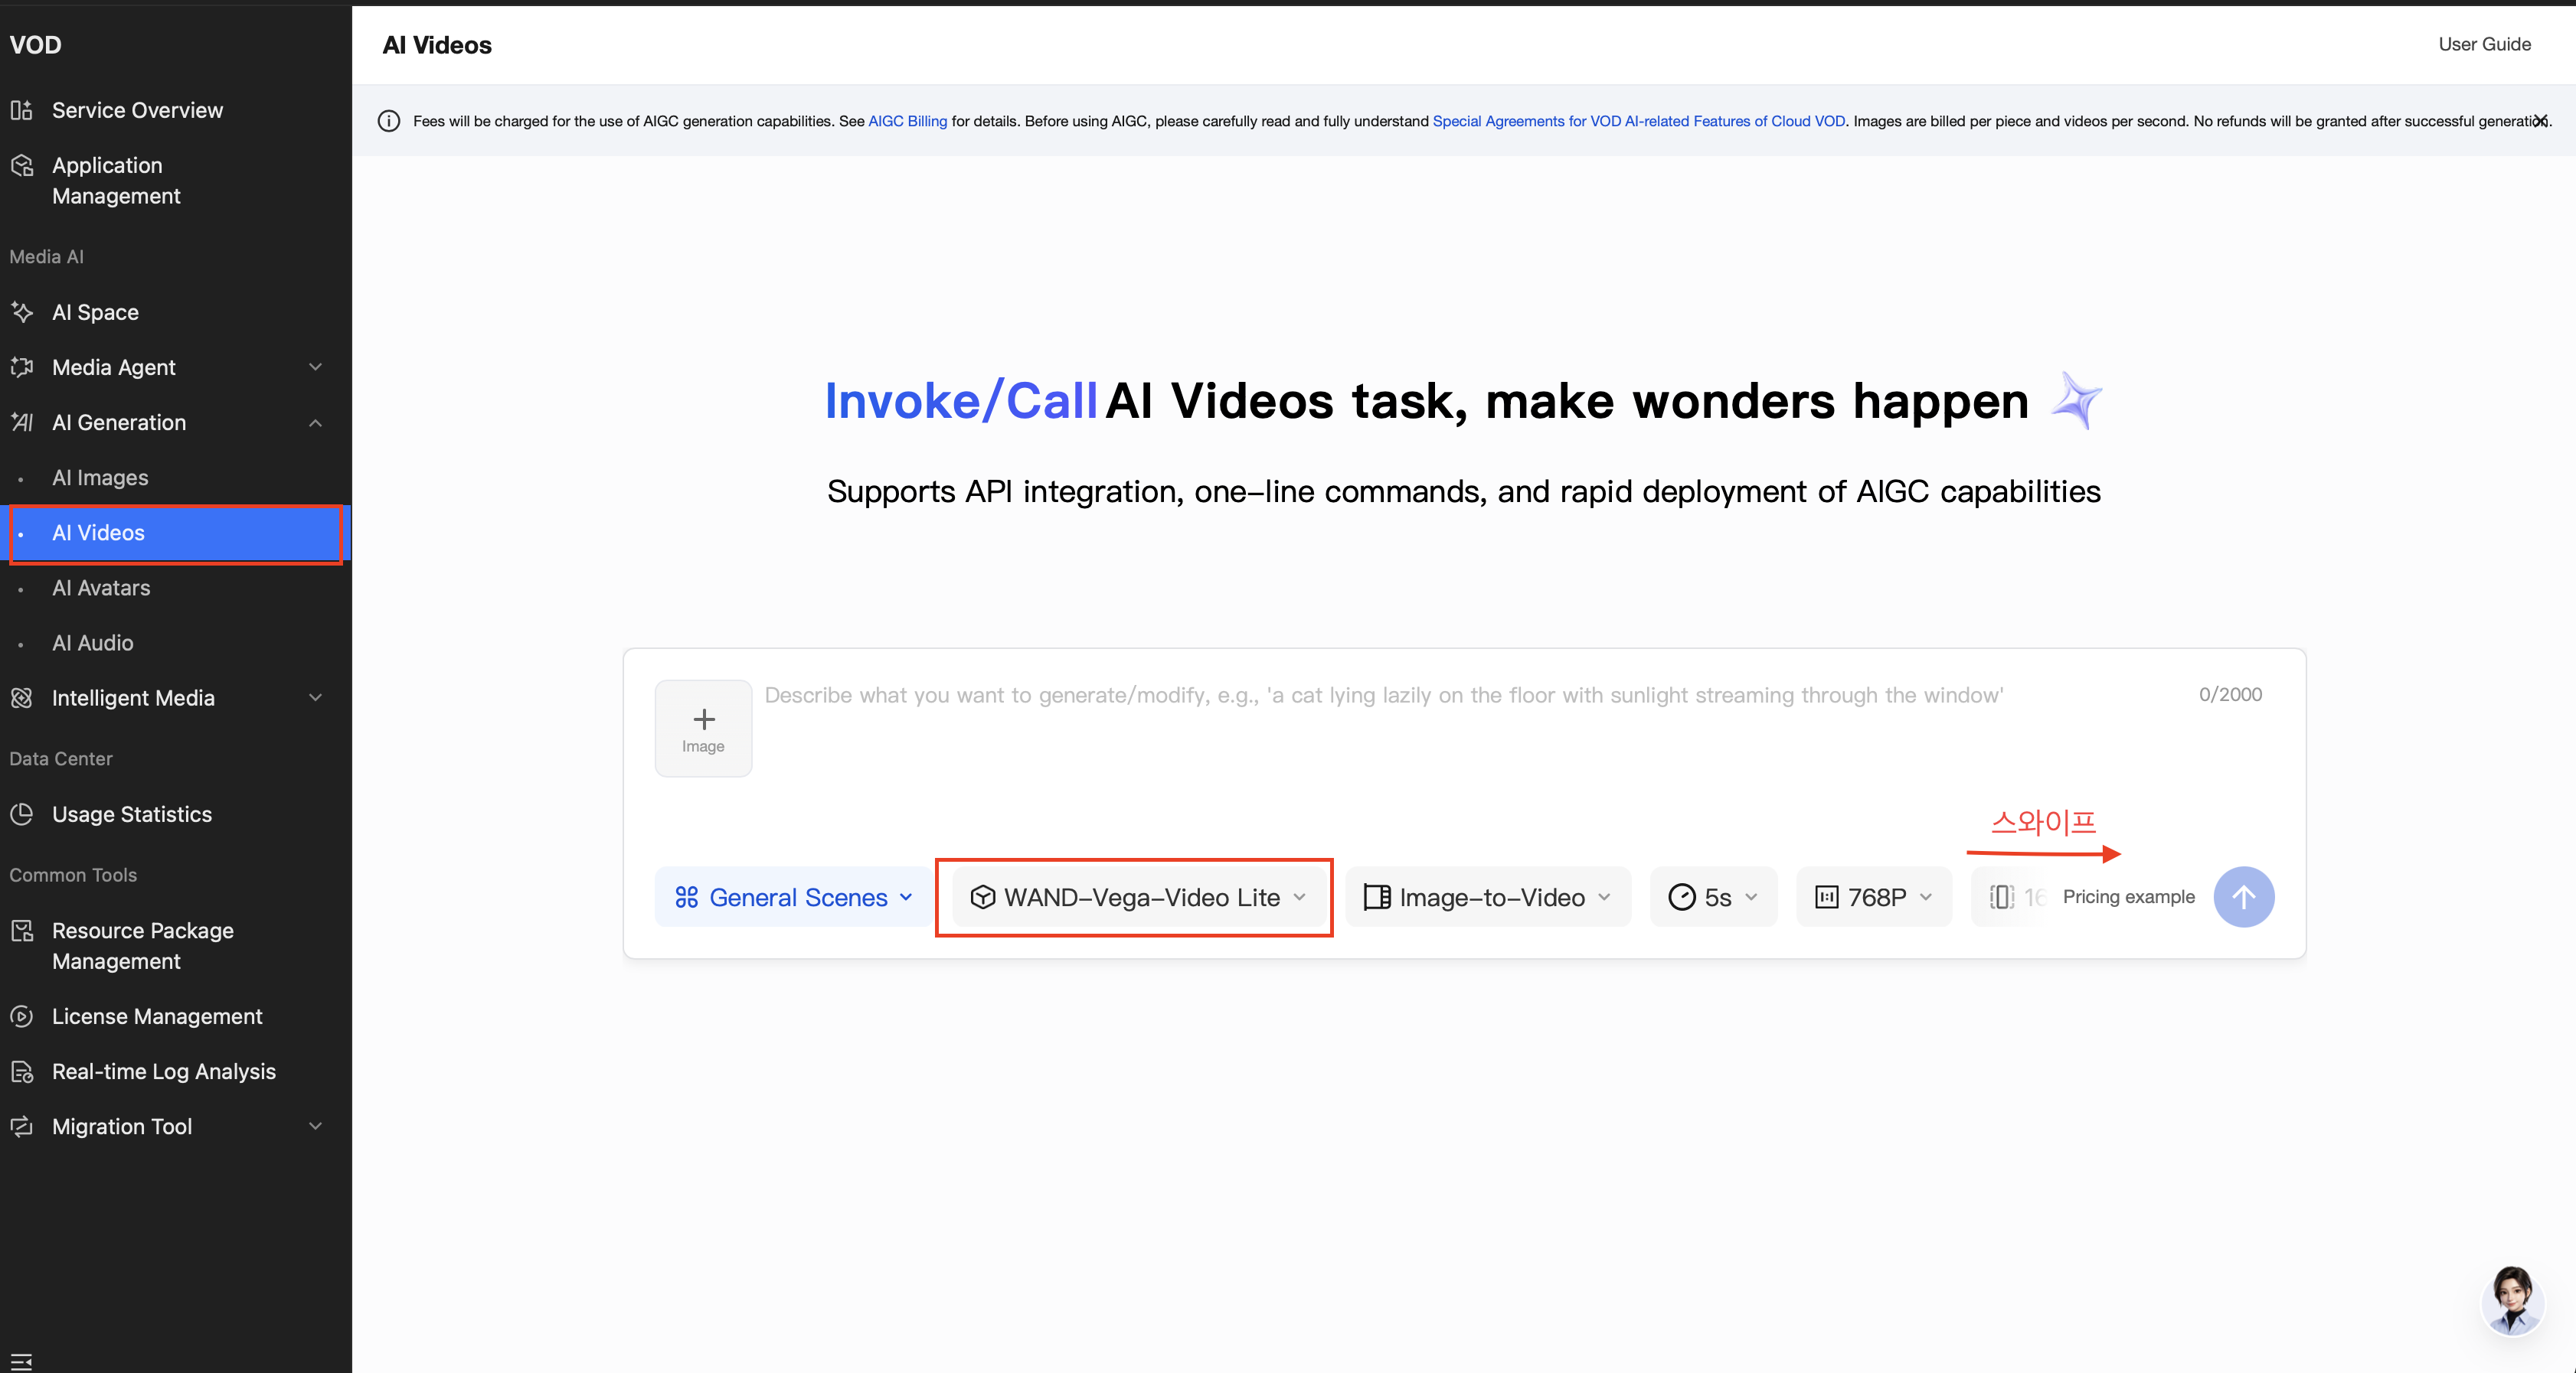Click the Pricing example link
Viewport: 2576px width, 1373px height.
click(2128, 896)
